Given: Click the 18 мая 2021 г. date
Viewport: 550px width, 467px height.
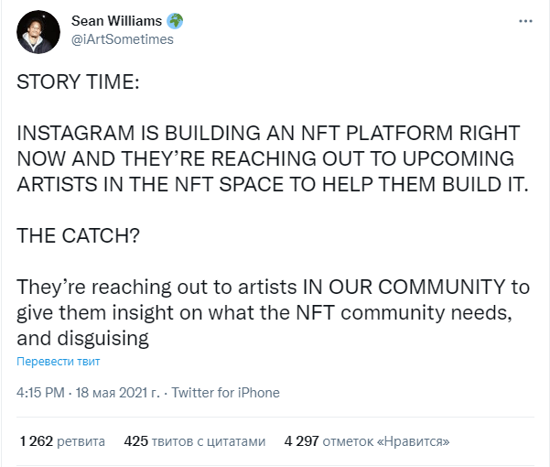Looking at the screenshot, I should (117, 393).
